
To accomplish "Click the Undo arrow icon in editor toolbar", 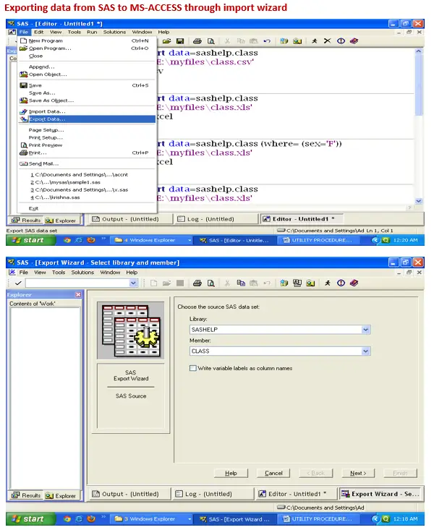I will (267, 41).
